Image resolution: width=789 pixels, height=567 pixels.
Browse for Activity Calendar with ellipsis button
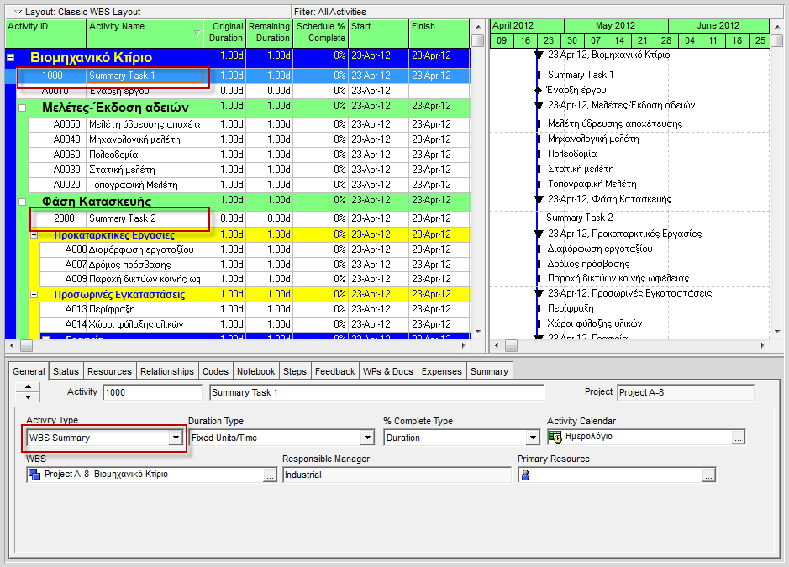738,438
